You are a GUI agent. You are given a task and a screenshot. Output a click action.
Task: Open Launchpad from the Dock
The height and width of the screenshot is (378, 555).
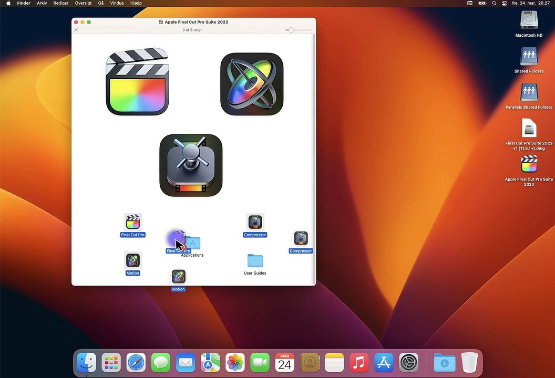point(111,362)
